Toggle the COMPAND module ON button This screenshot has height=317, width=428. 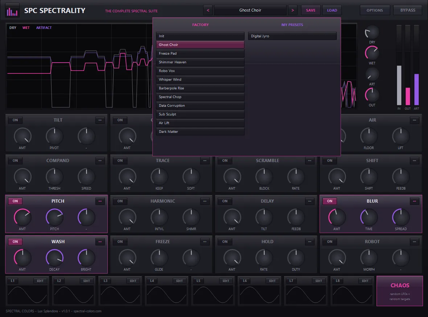coord(15,161)
